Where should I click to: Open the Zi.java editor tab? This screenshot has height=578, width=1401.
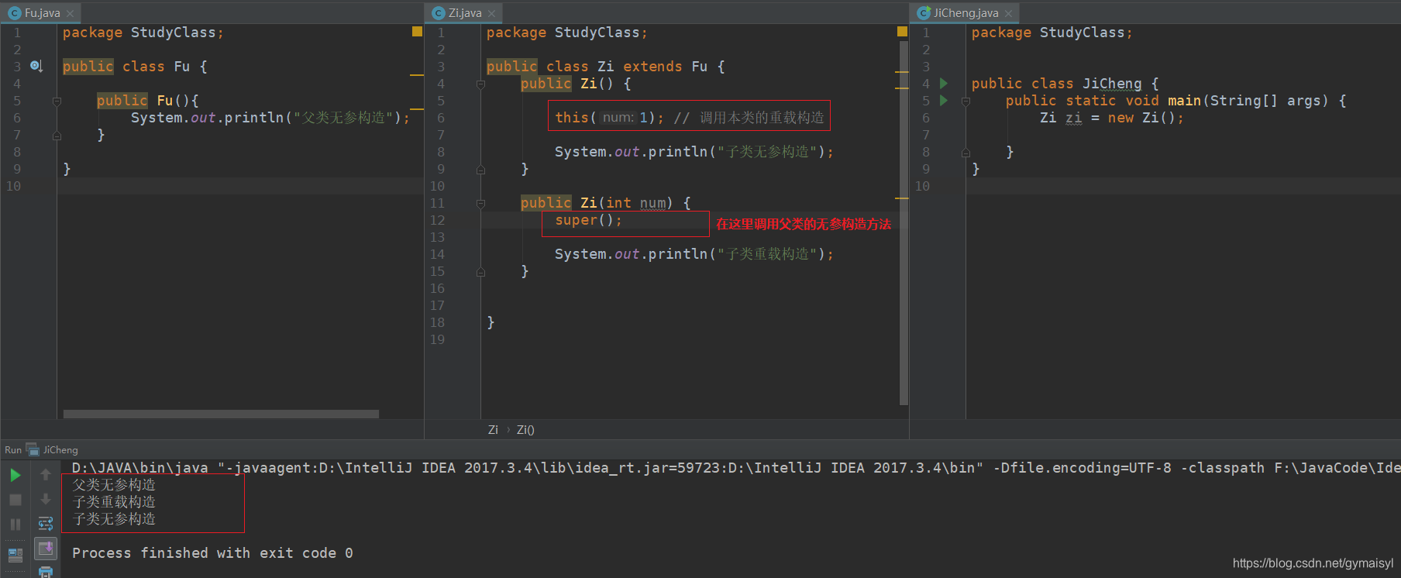coord(465,13)
